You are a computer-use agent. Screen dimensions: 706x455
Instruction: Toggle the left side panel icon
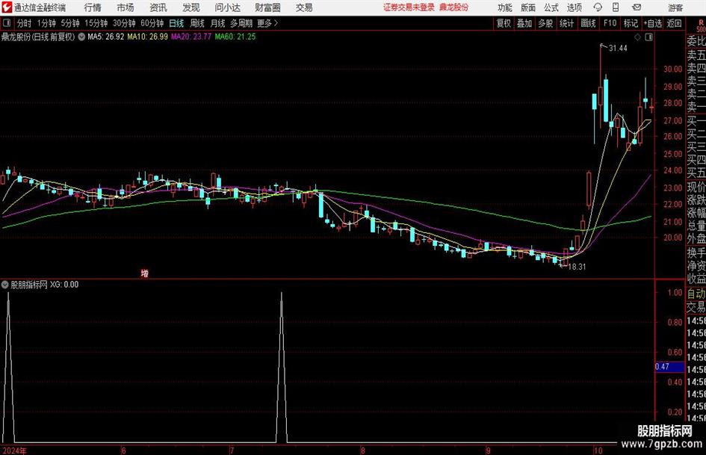click(6, 23)
